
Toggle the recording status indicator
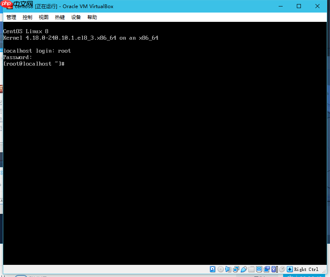click(x=267, y=269)
